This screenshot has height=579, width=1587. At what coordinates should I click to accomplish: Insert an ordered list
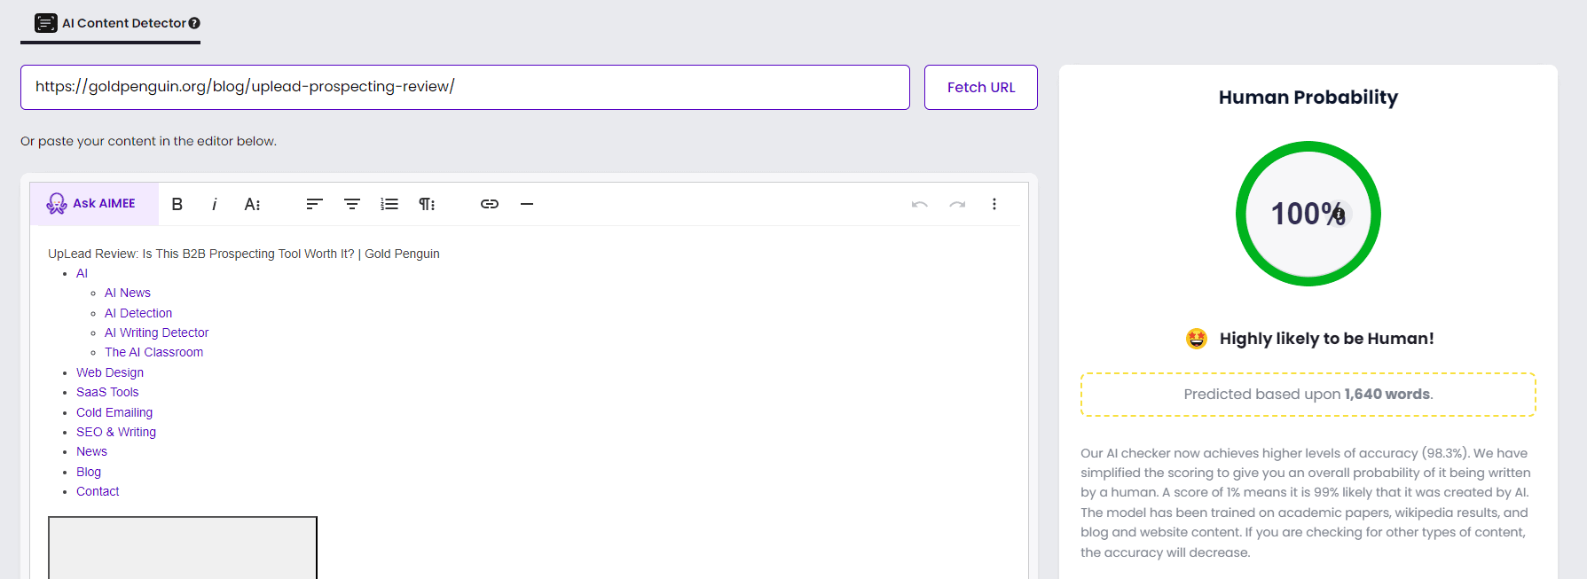389,204
